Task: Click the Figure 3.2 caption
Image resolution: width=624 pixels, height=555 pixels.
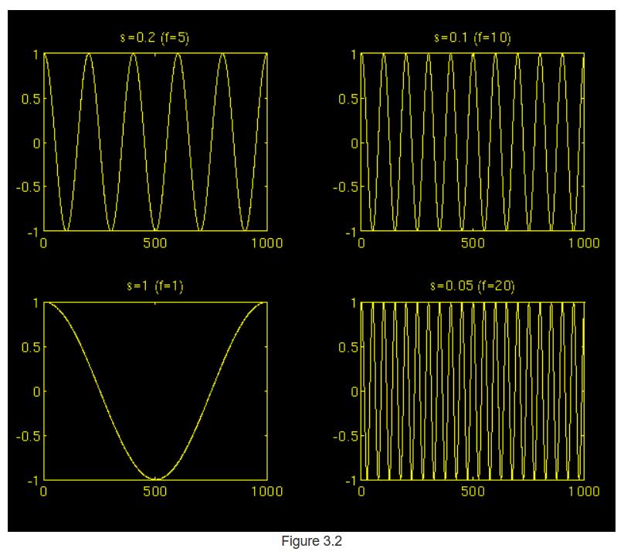Action: click(311, 541)
